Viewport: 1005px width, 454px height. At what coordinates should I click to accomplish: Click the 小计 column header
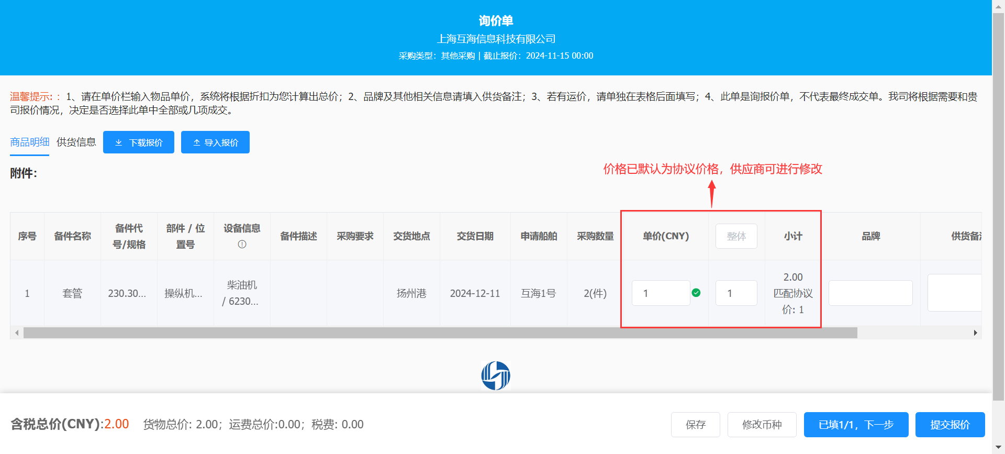793,236
